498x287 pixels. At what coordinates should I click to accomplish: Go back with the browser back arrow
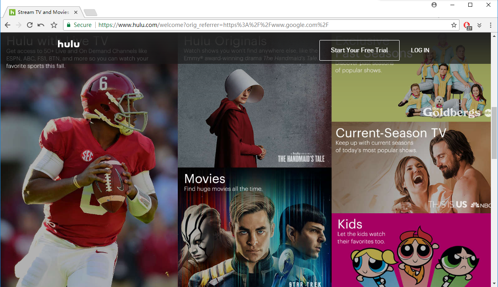[x=8, y=25]
